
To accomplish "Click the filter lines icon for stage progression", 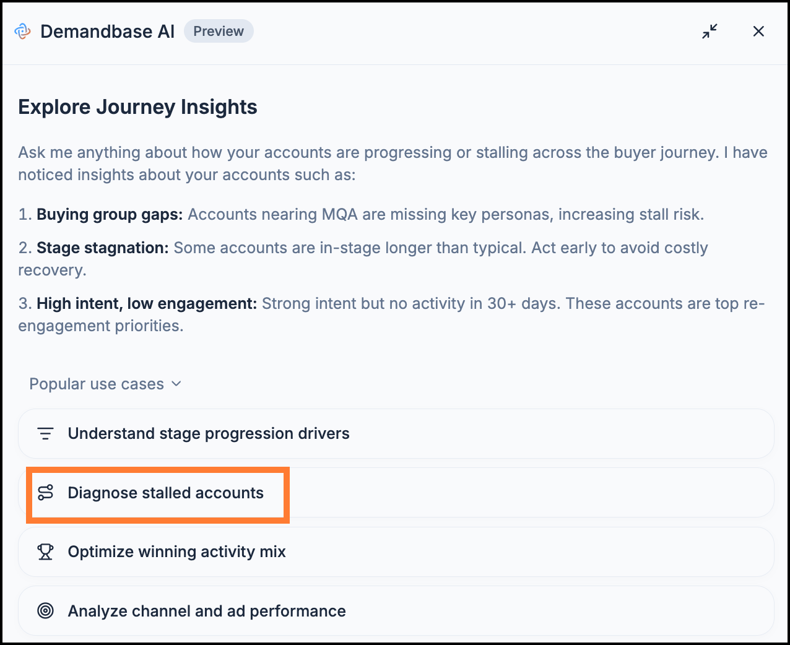I will pos(46,434).
